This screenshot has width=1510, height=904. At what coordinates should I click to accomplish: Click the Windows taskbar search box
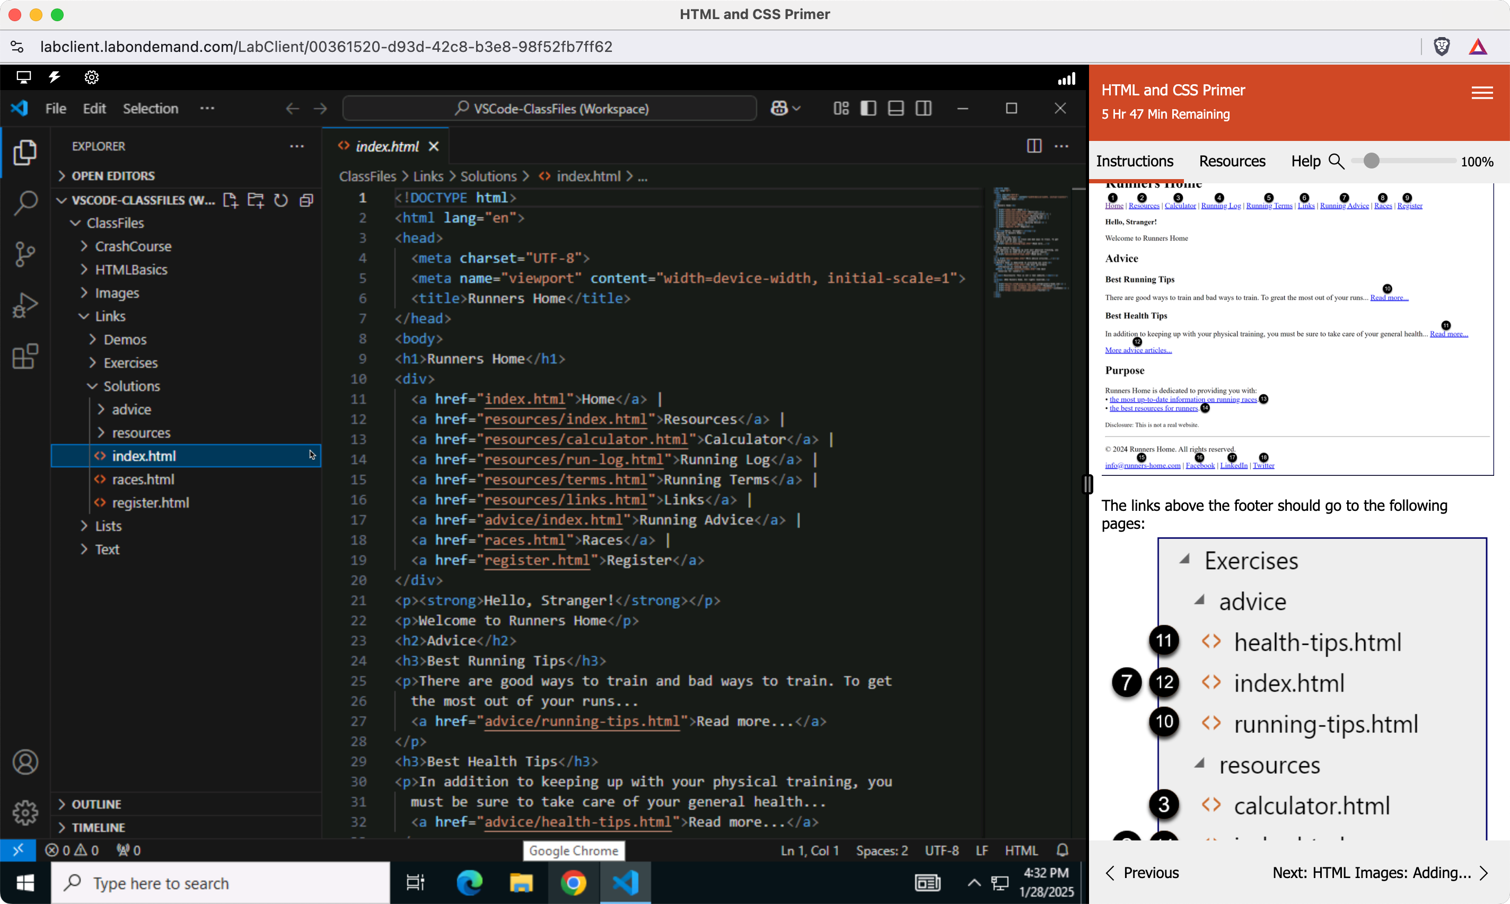click(x=221, y=883)
